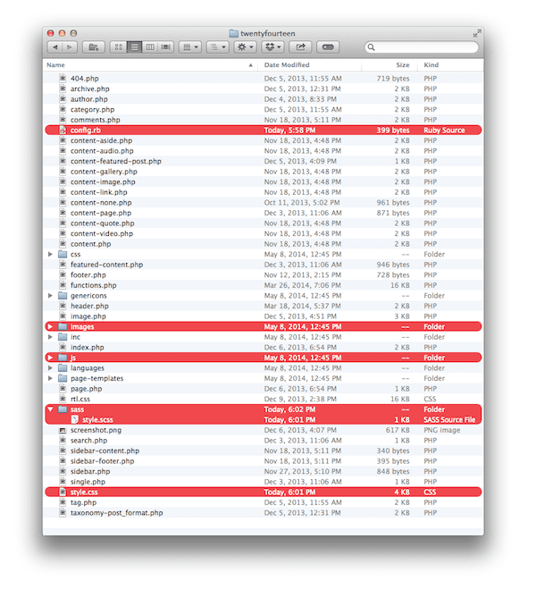Click the 404.php file icon
The image size is (536, 590).
pyautogui.click(x=63, y=79)
